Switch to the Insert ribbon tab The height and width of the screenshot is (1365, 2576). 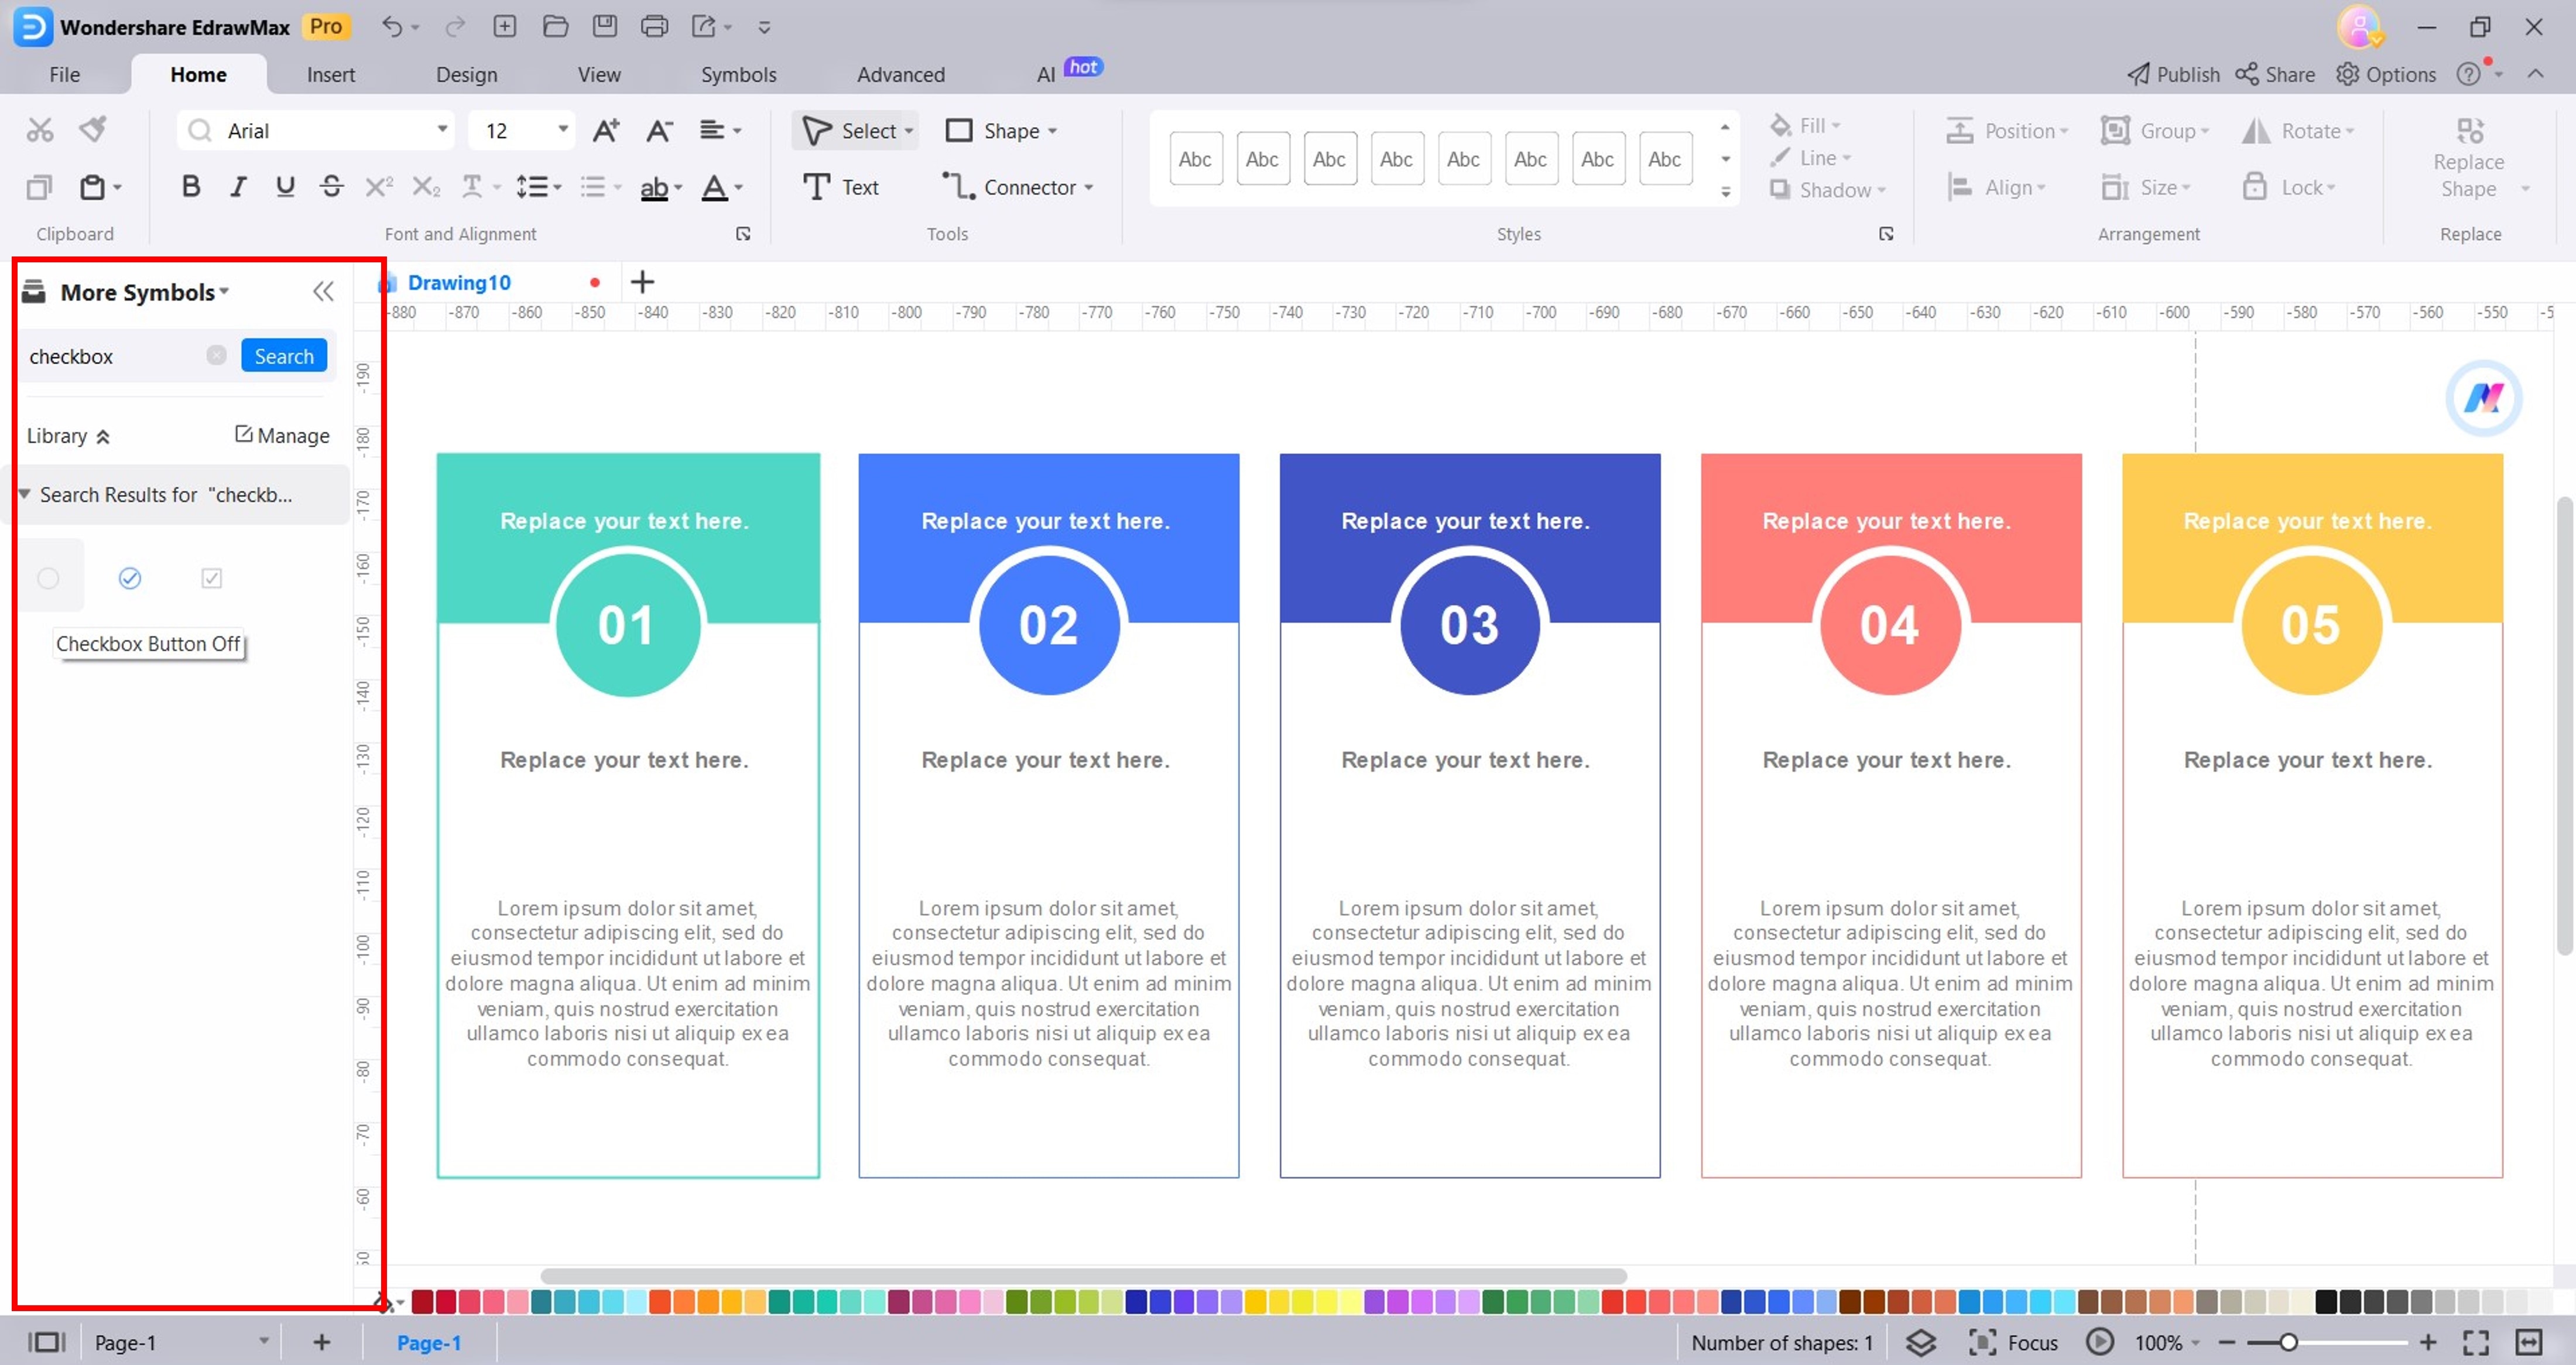330,75
